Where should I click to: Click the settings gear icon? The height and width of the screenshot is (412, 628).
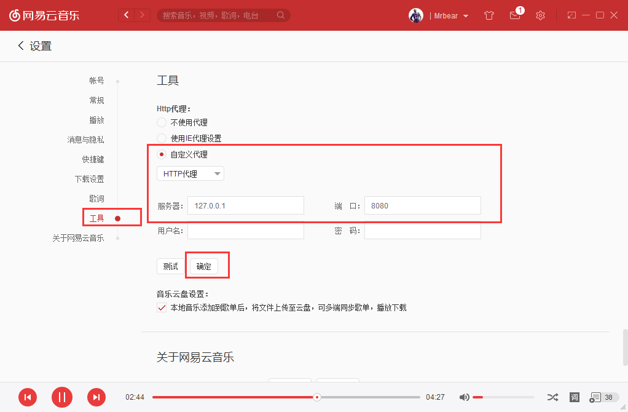540,15
